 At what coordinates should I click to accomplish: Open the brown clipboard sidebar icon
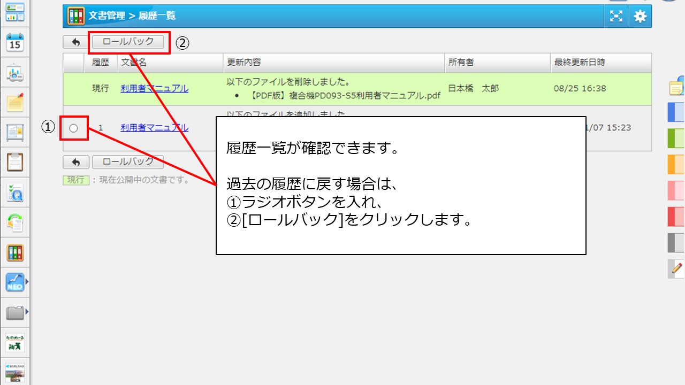click(x=15, y=161)
